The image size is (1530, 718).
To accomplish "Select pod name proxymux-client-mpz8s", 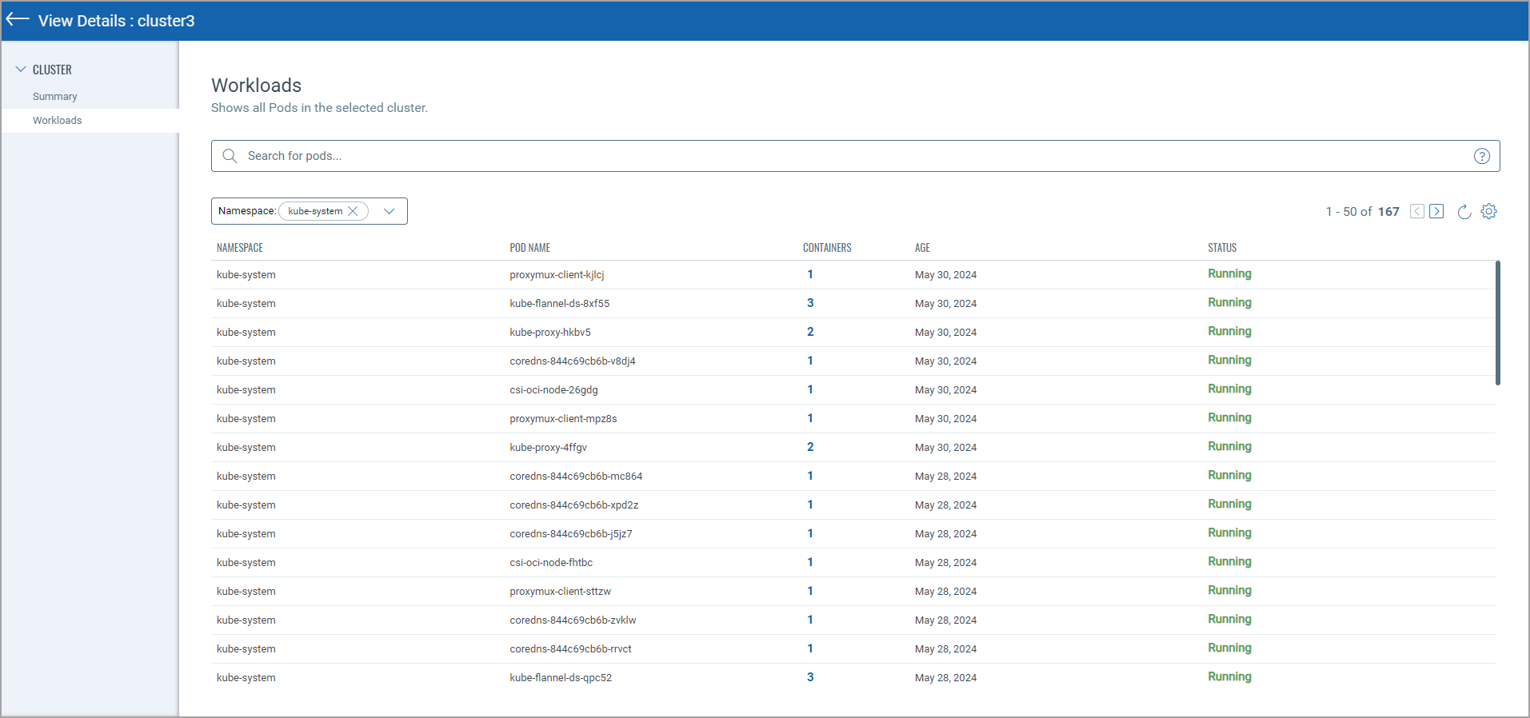I will tap(563, 419).
